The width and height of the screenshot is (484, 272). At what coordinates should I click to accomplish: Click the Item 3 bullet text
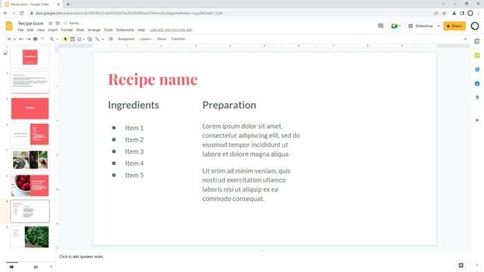click(x=134, y=152)
